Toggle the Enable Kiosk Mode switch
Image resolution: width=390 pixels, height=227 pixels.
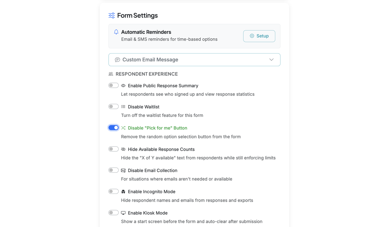tap(113, 212)
